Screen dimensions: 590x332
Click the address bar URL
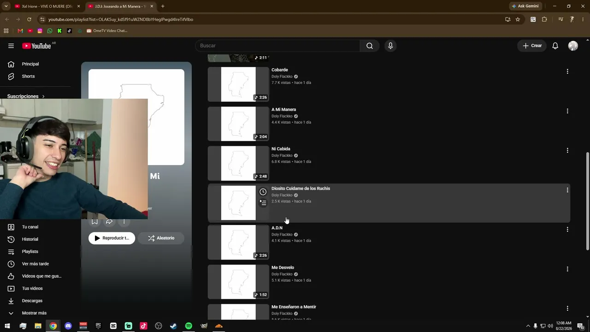pyautogui.click(x=121, y=19)
